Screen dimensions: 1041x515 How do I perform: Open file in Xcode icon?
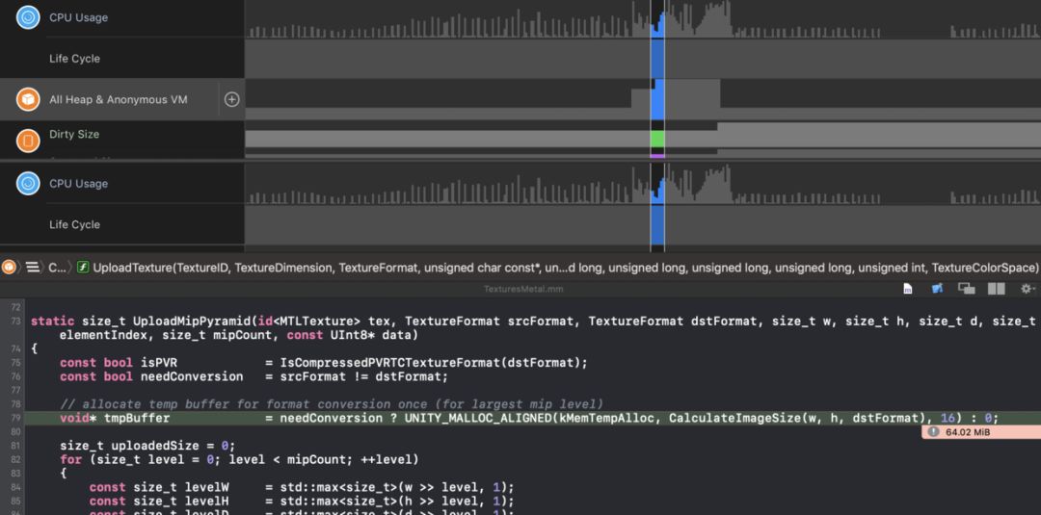coord(938,289)
